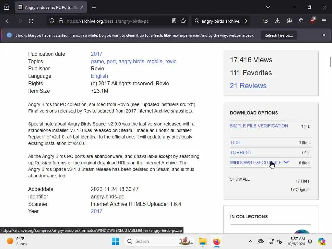Click the page vertical scrollbar thumb
Viewport: 332px width, 249px height.
point(330,62)
